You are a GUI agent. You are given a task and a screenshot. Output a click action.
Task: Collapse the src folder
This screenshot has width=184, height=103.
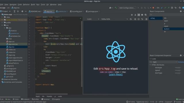click(x=2, y=25)
